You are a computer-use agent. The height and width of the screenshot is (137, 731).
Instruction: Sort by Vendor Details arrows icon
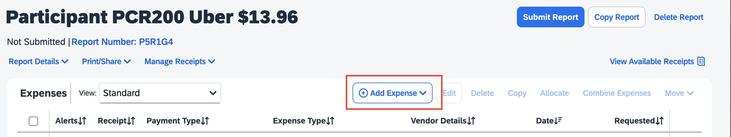(471, 121)
